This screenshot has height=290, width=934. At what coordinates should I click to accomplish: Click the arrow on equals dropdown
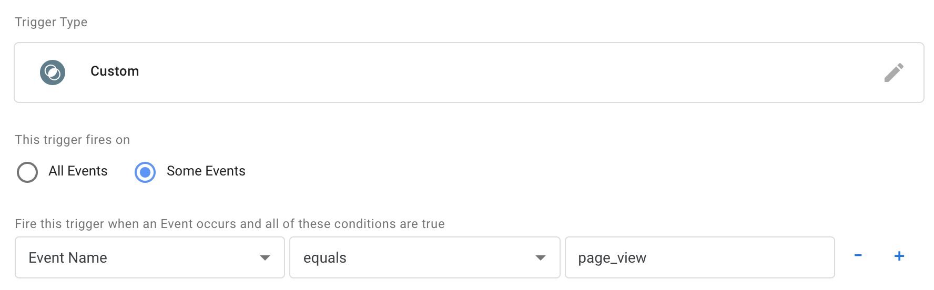[x=540, y=258]
